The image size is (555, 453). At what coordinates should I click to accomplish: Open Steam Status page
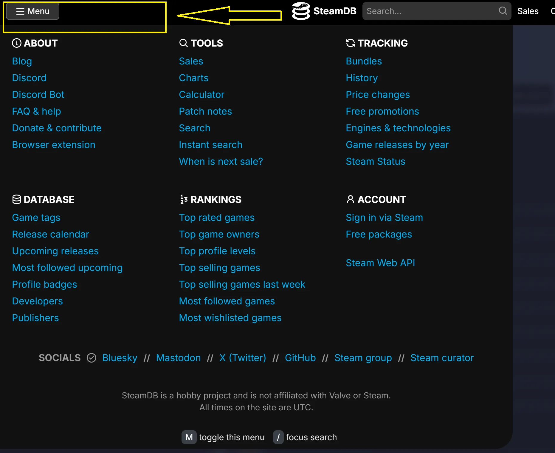pyautogui.click(x=376, y=161)
